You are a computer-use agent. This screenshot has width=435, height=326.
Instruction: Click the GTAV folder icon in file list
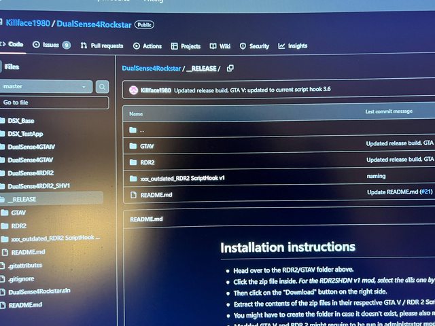pyautogui.click(x=133, y=146)
